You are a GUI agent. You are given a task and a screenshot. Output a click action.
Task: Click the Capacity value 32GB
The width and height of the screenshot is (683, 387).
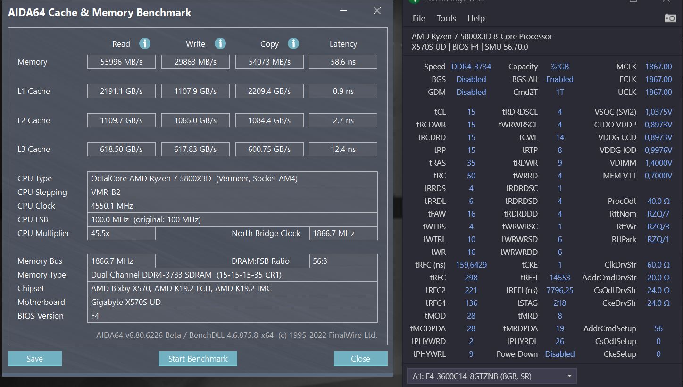560,67
